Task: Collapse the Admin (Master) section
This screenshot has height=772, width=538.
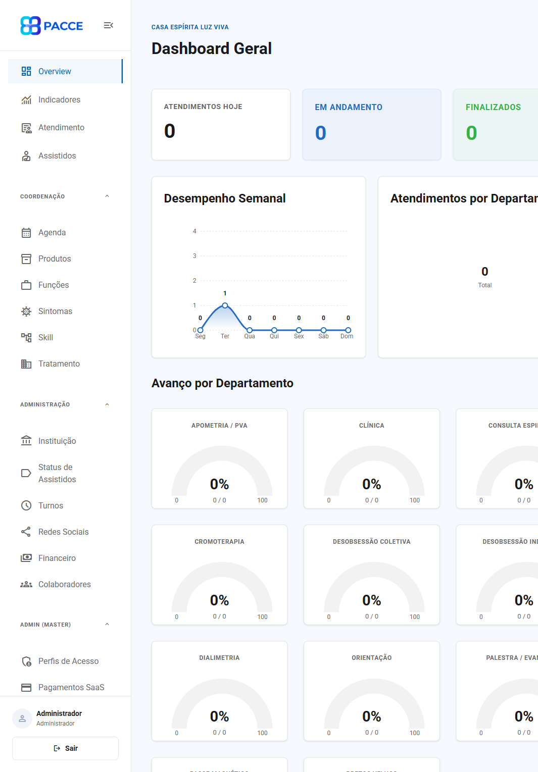Action: (107, 625)
